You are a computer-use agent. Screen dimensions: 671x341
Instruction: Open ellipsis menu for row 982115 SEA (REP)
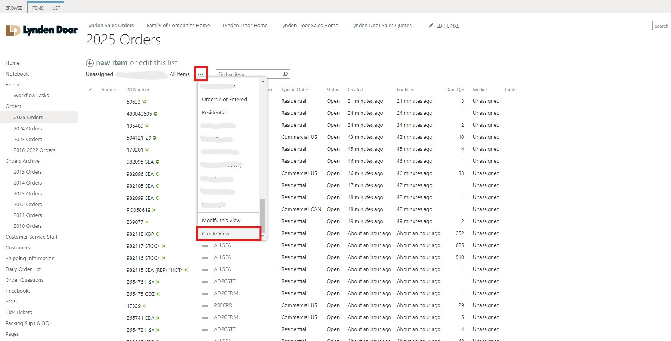pos(205,270)
